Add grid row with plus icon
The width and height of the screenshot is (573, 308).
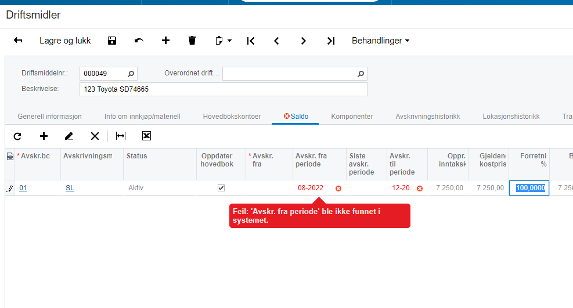tap(44, 136)
